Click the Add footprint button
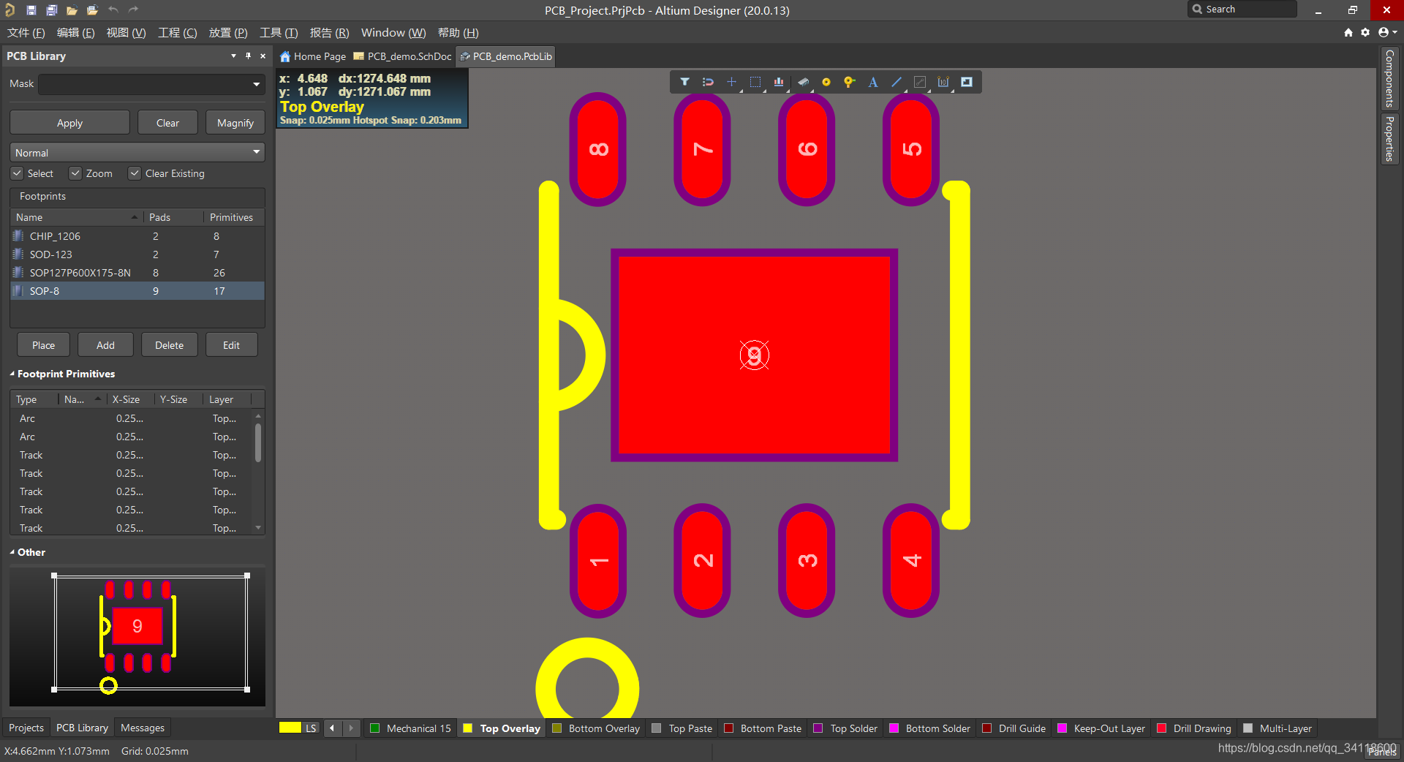Viewport: 1404px width, 762px height. tap(105, 345)
